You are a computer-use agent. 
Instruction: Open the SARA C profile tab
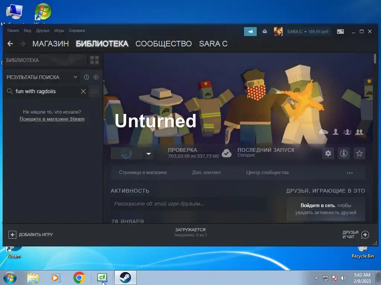213,44
